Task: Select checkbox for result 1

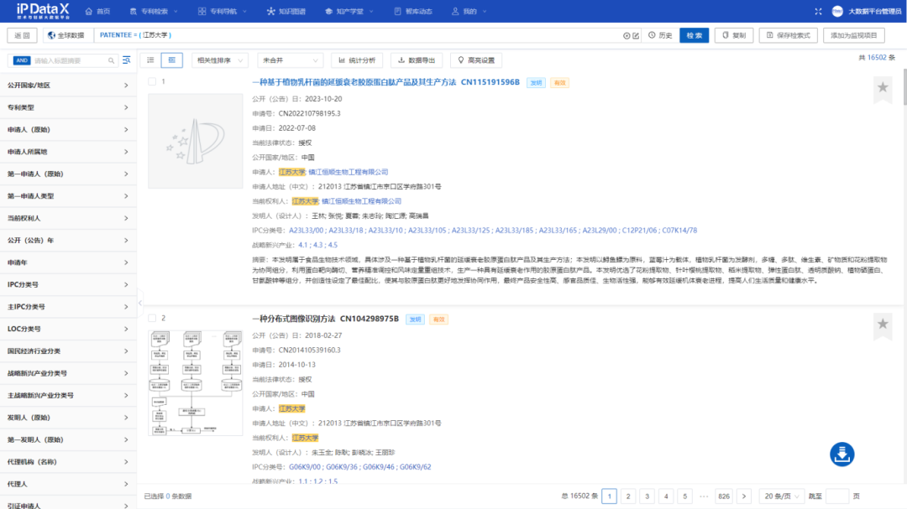Action: click(x=152, y=81)
